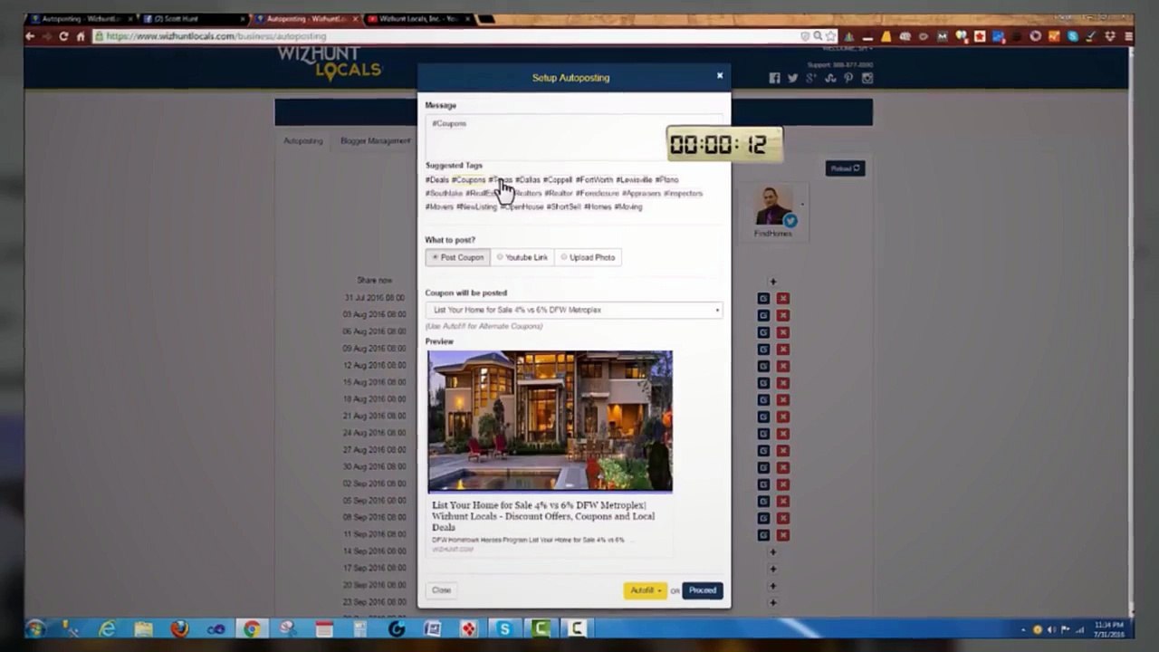Add the #ShortSell suggested tag

pyautogui.click(x=563, y=206)
